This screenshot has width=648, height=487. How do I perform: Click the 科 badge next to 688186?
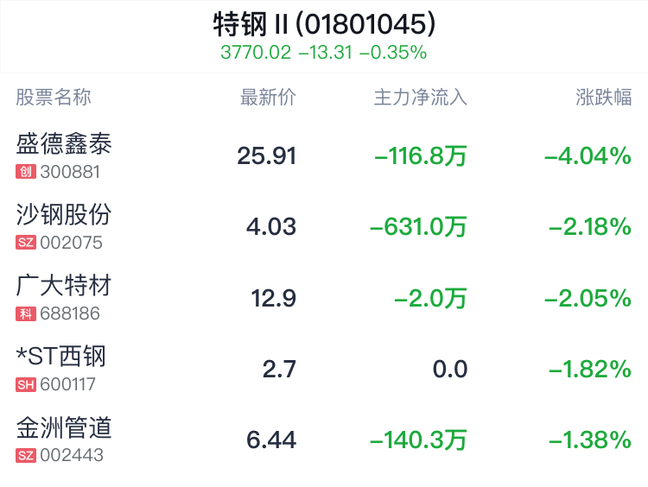[26, 314]
